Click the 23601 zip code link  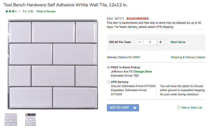click(x=137, y=57)
